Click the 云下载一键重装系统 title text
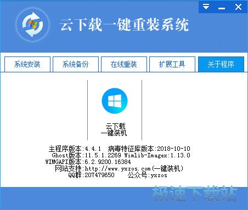The image size is (248, 210). (x=124, y=25)
